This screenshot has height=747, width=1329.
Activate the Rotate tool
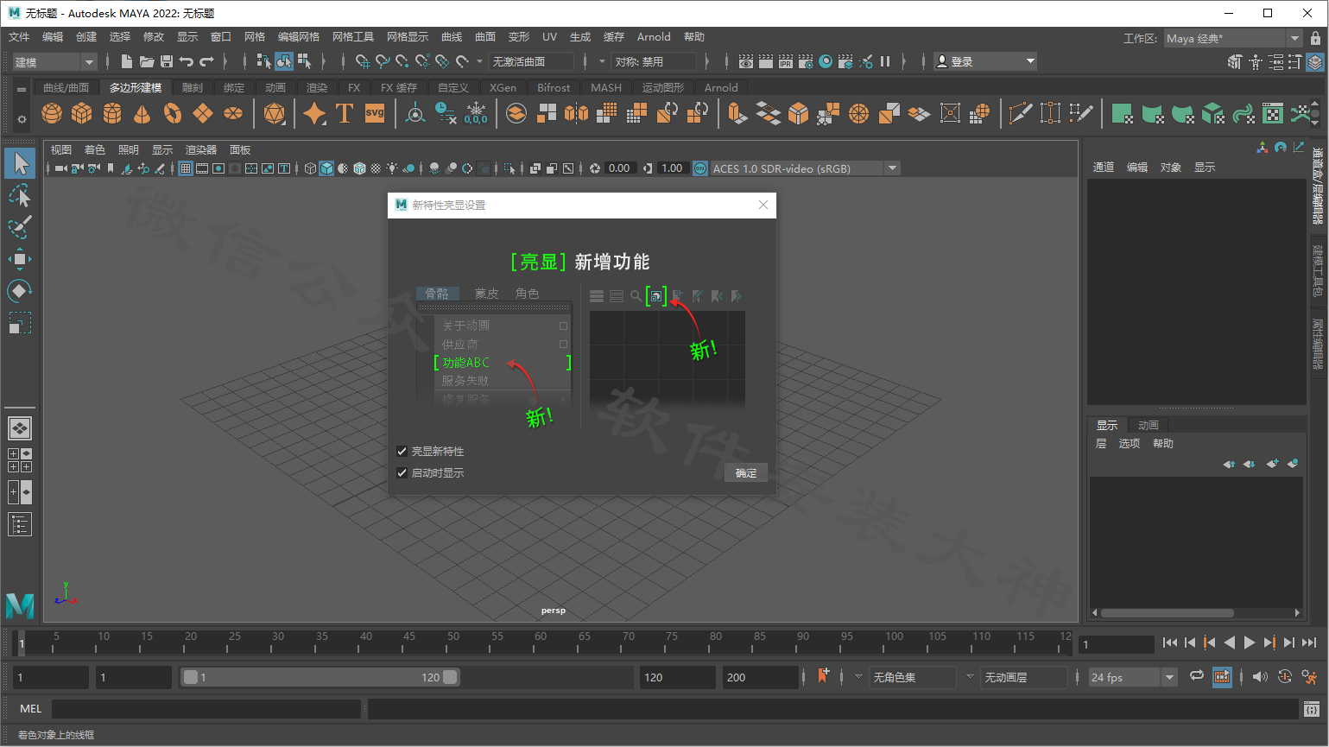tap(20, 291)
